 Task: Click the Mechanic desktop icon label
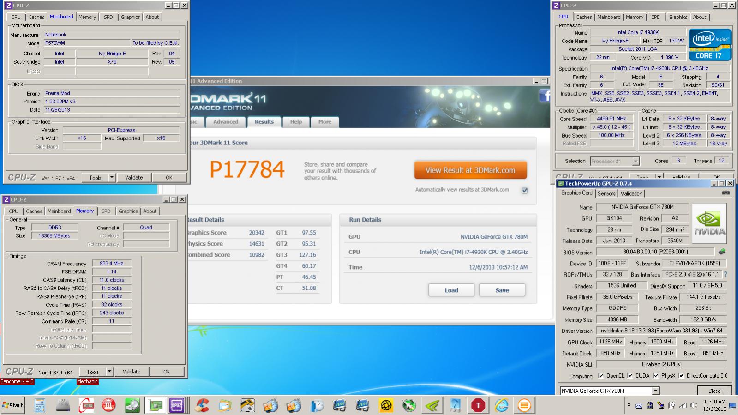[x=87, y=381]
